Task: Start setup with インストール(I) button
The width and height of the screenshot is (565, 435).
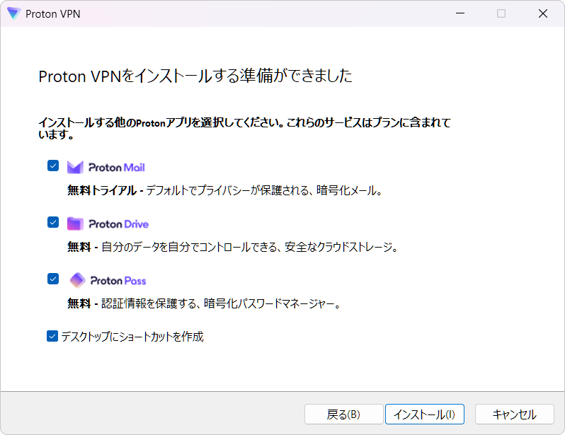Action: coord(425,414)
